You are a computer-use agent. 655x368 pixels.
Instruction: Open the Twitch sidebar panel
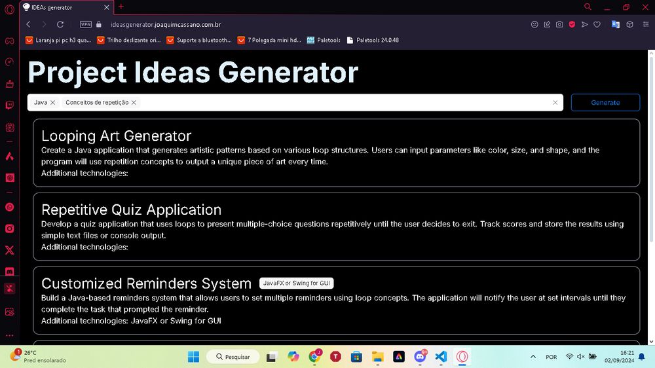click(x=9, y=105)
